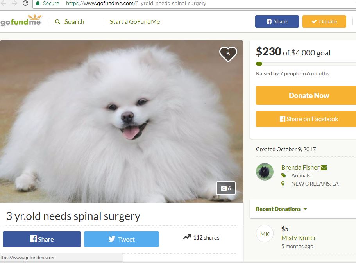Click the heart icon showing 6 likes
Image resolution: width=356 pixels, height=263 pixels.
[228, 54]
